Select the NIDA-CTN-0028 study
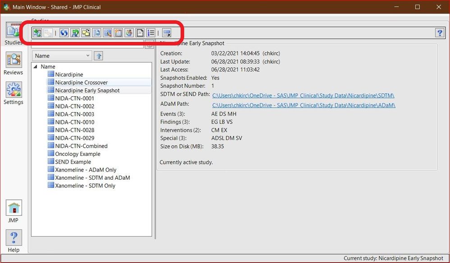The image size is (450, 263). (x=74, y=130)
